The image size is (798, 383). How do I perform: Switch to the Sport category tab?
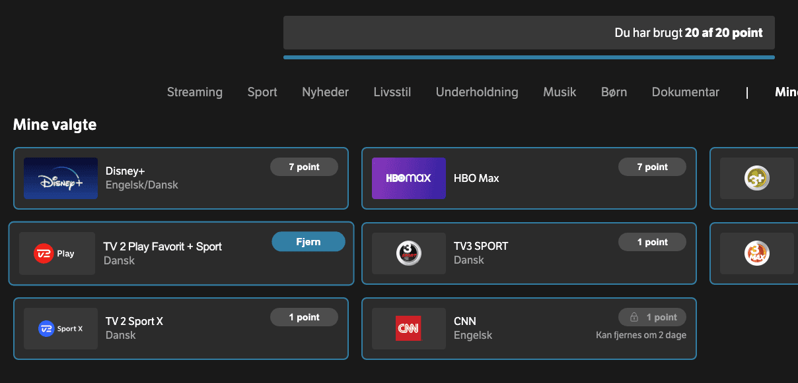262,92
